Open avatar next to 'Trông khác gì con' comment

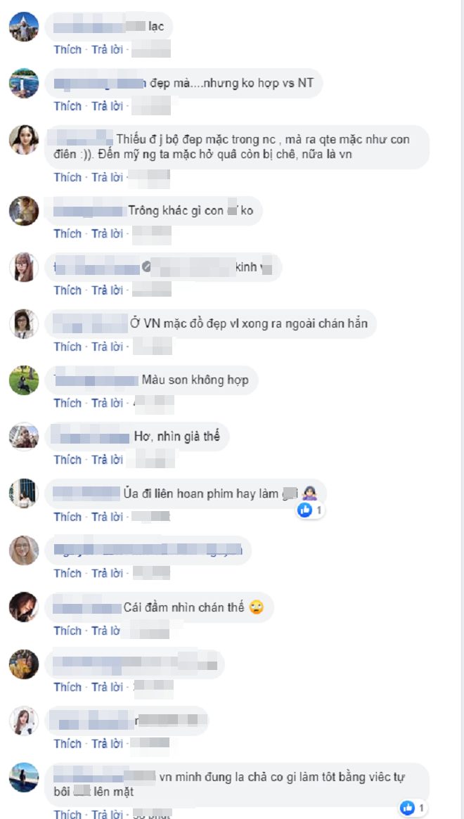point(24,211)
